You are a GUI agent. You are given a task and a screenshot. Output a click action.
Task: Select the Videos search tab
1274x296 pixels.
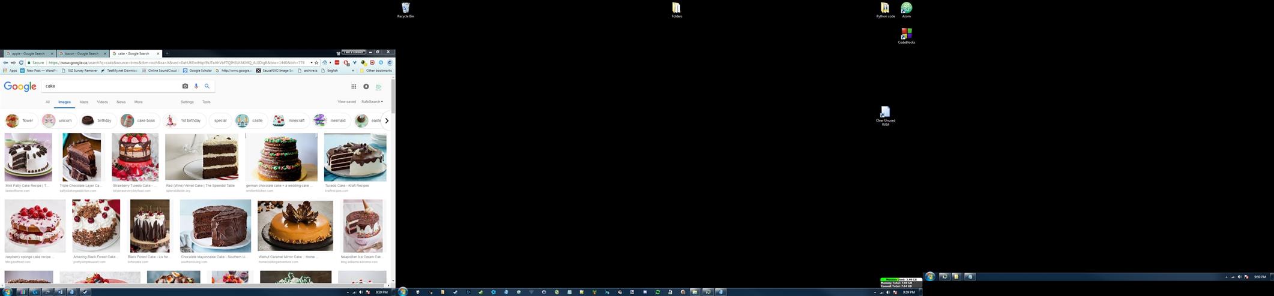point(102,102)
